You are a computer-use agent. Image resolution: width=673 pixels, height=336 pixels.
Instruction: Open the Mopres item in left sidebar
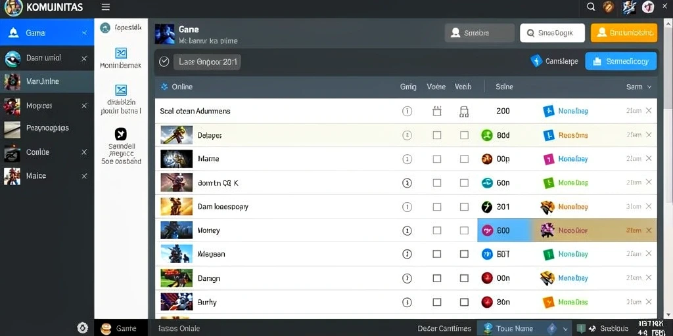[x=47, y=106]
